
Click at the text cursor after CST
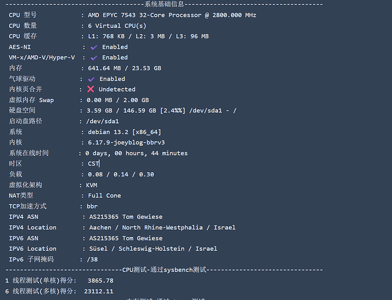click(x=99, y=164)
